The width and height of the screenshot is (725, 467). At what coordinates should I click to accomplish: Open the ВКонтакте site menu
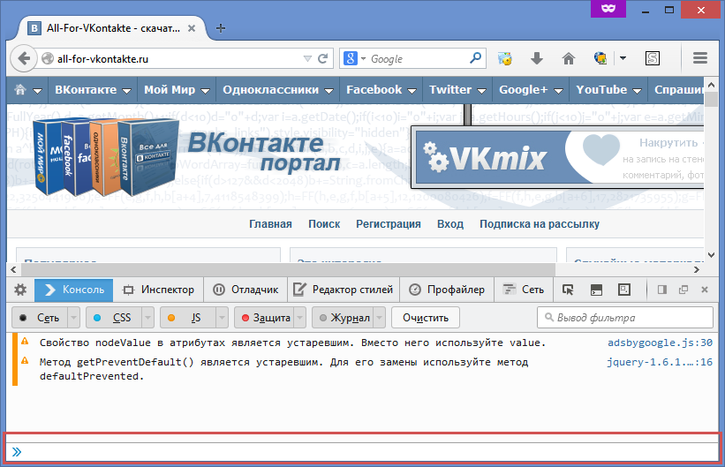[x=92, y=90]
